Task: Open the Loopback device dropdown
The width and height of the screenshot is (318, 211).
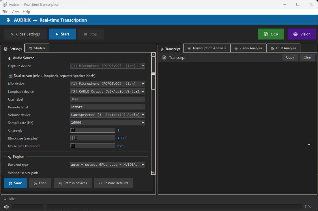Action: 143,92
